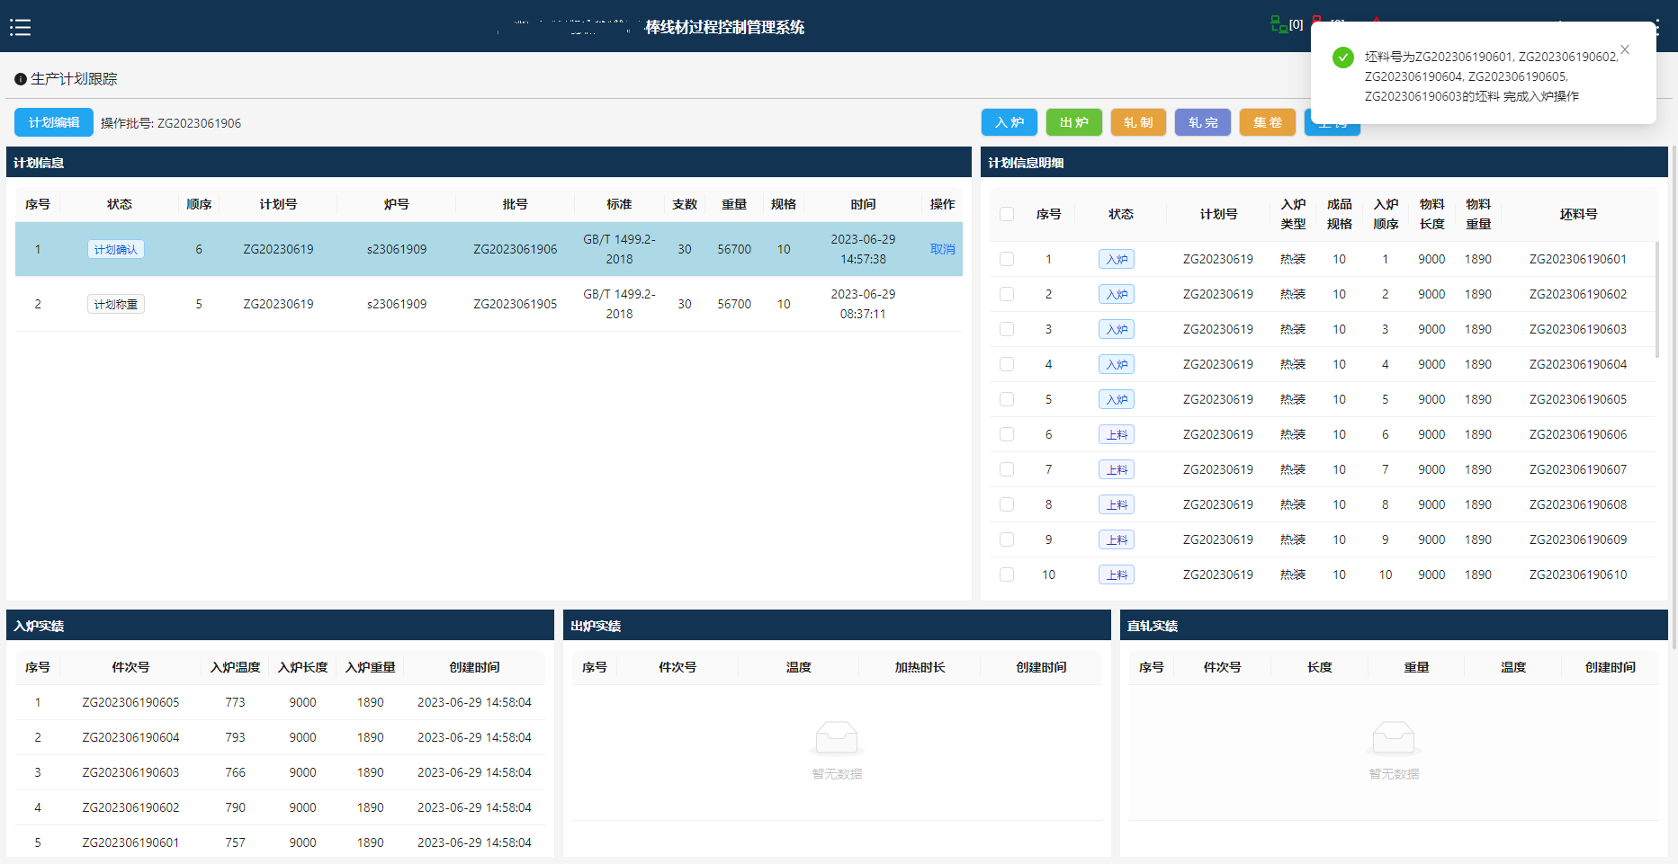Viewport: 1678px width, 864px height.
Task: Click the 入炉实绩 panel title
Action: point(39,626)
